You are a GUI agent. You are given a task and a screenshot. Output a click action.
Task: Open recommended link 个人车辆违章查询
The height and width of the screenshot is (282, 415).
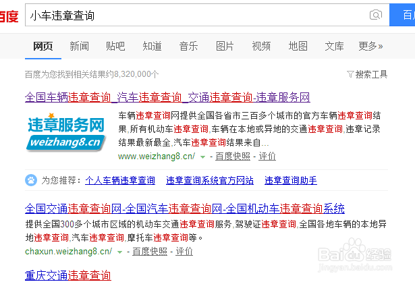120,180
